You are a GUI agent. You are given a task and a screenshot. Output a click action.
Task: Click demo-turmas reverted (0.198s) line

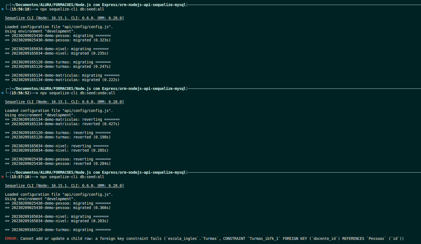(58, 137)
